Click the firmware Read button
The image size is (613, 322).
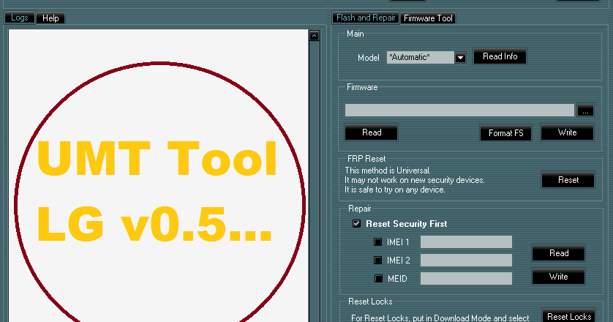[372, 132]
